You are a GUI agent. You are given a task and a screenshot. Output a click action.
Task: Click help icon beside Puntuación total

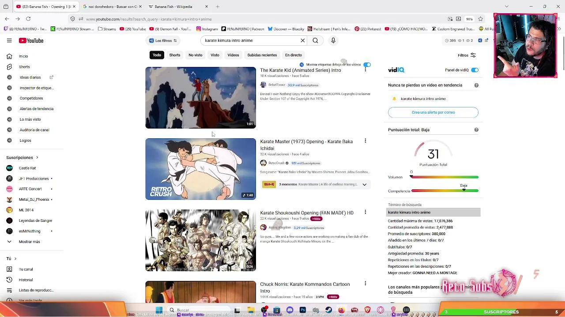(476, 130)
